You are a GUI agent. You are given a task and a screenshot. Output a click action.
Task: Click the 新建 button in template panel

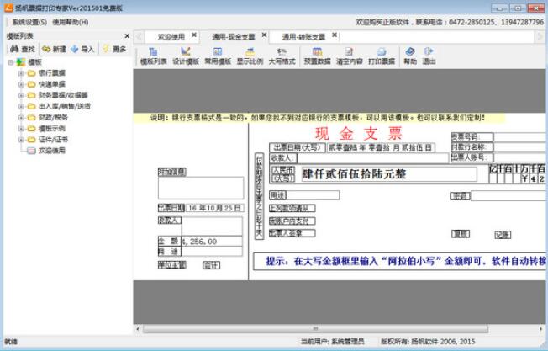click(53, 50)
